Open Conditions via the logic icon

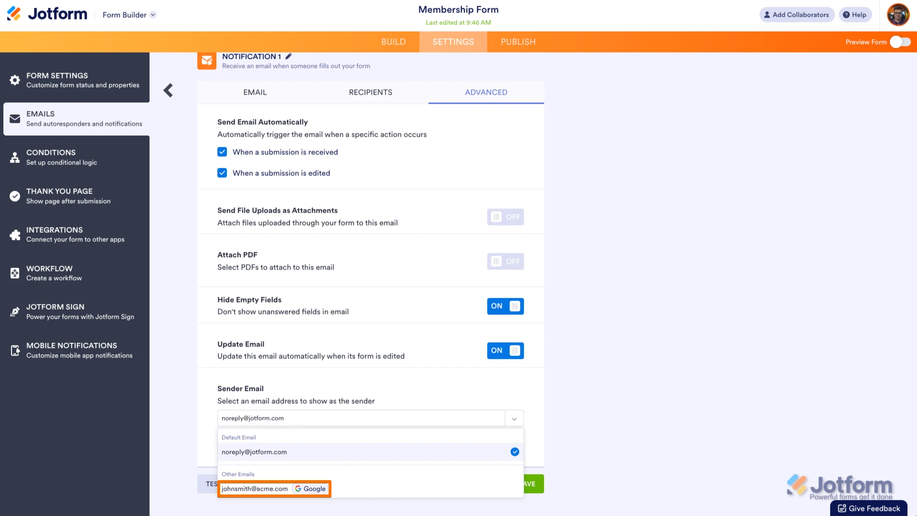[x=15, y=157]
